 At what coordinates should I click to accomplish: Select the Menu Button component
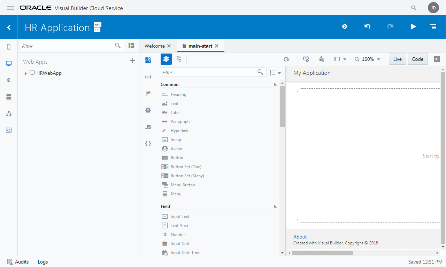point(183,185)
